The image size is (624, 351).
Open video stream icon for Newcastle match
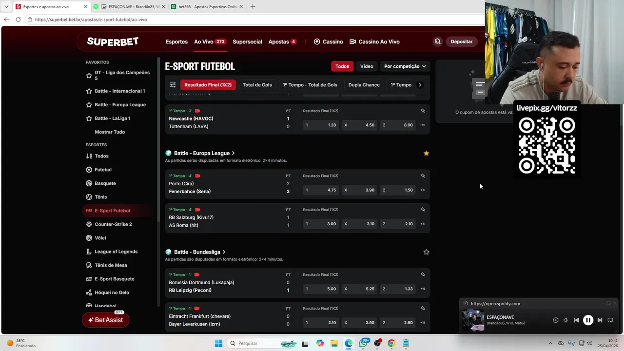coord(197,111)
